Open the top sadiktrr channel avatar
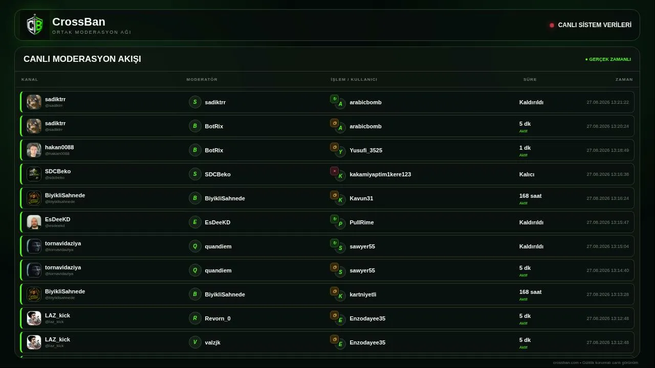 [34, 102]
